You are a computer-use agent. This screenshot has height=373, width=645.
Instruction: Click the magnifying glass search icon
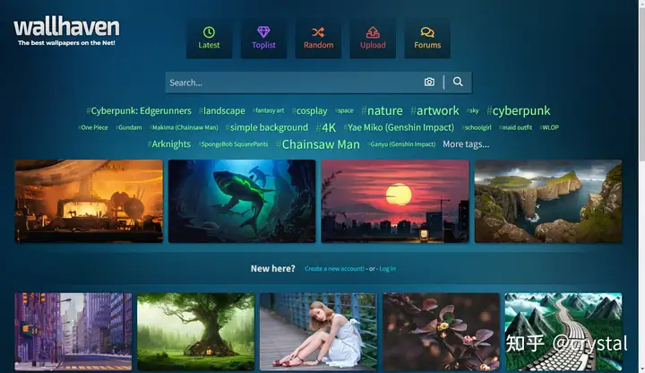point(458,82)
